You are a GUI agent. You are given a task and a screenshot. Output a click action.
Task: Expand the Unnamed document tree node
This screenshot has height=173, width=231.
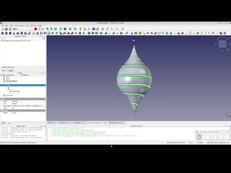[x=2, y=95]
